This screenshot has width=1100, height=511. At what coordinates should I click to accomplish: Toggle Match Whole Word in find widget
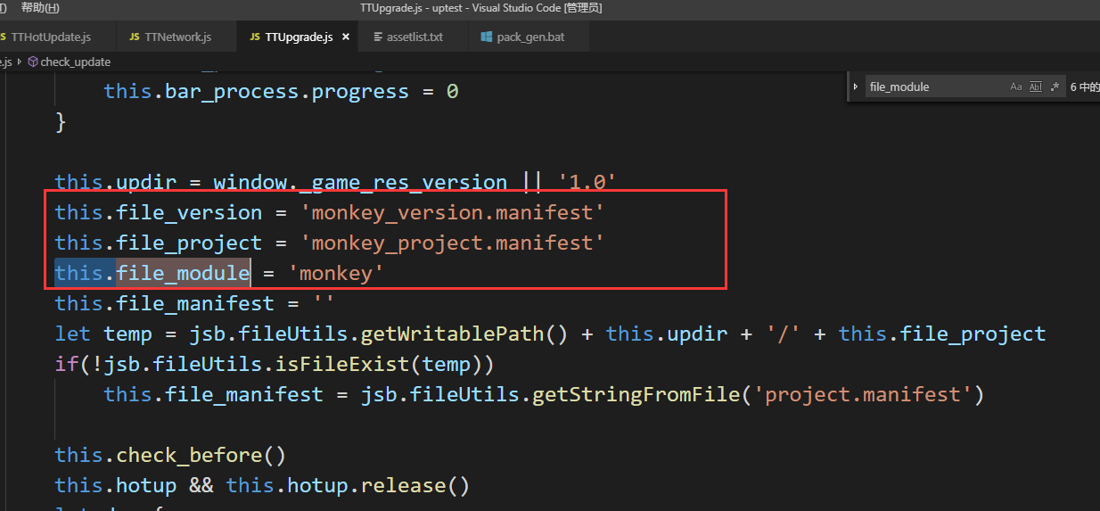[x=1036, y=87]
